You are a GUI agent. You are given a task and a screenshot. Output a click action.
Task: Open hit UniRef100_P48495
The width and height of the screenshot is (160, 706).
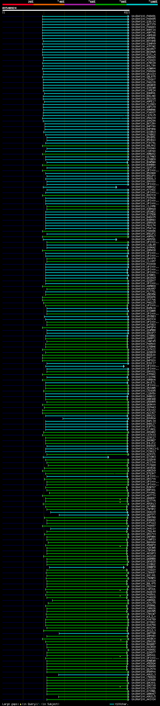pyautogui.click(x=143, y=19)
